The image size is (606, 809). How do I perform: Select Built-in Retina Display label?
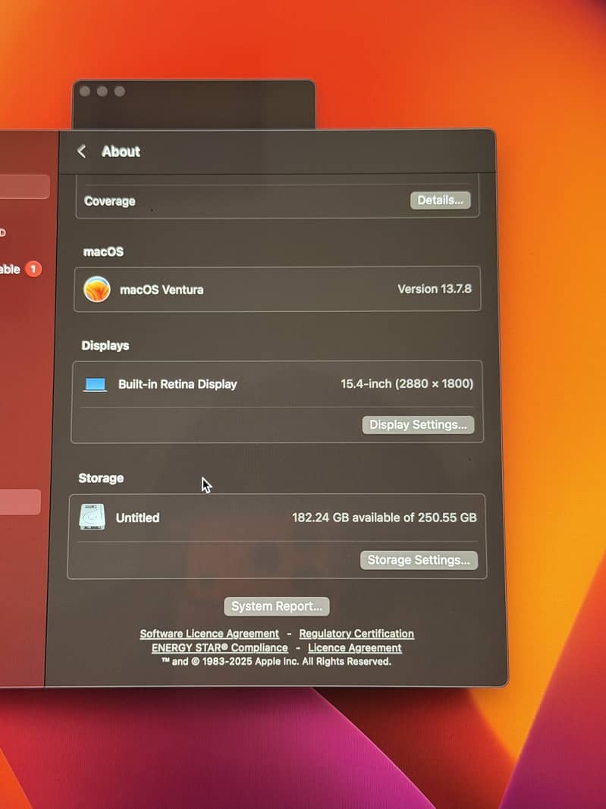point(177,384)
